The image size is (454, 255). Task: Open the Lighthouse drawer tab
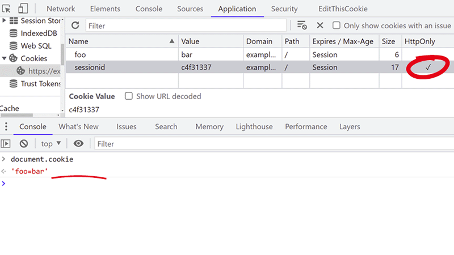[x=254, y=126]
